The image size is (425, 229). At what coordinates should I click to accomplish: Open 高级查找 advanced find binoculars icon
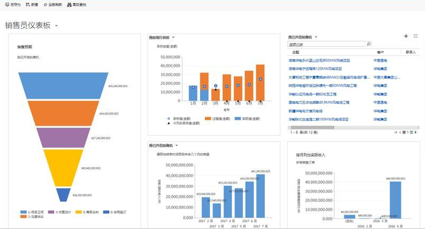69,5
